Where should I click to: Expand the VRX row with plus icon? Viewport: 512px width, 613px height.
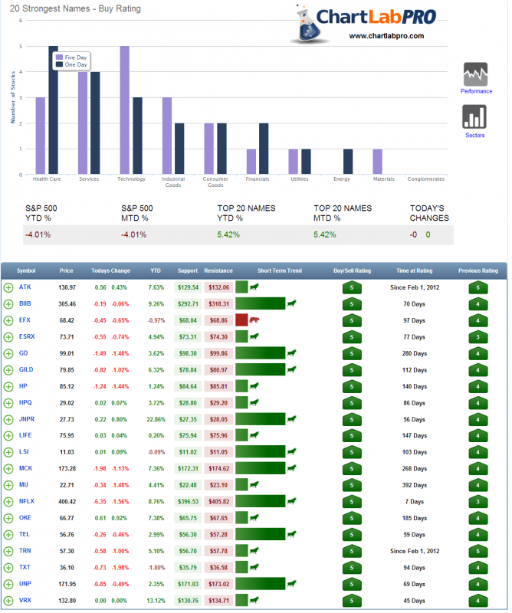coord(8,600)
